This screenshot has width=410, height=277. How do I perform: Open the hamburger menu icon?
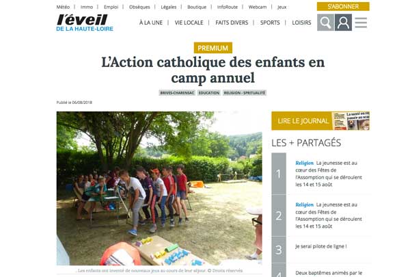pyautogui.click(x=361, y=23)
